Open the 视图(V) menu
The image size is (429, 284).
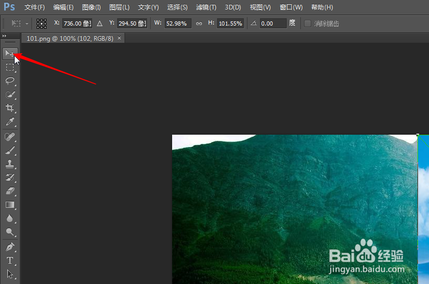pyautogui.click(x=260, y=7)
